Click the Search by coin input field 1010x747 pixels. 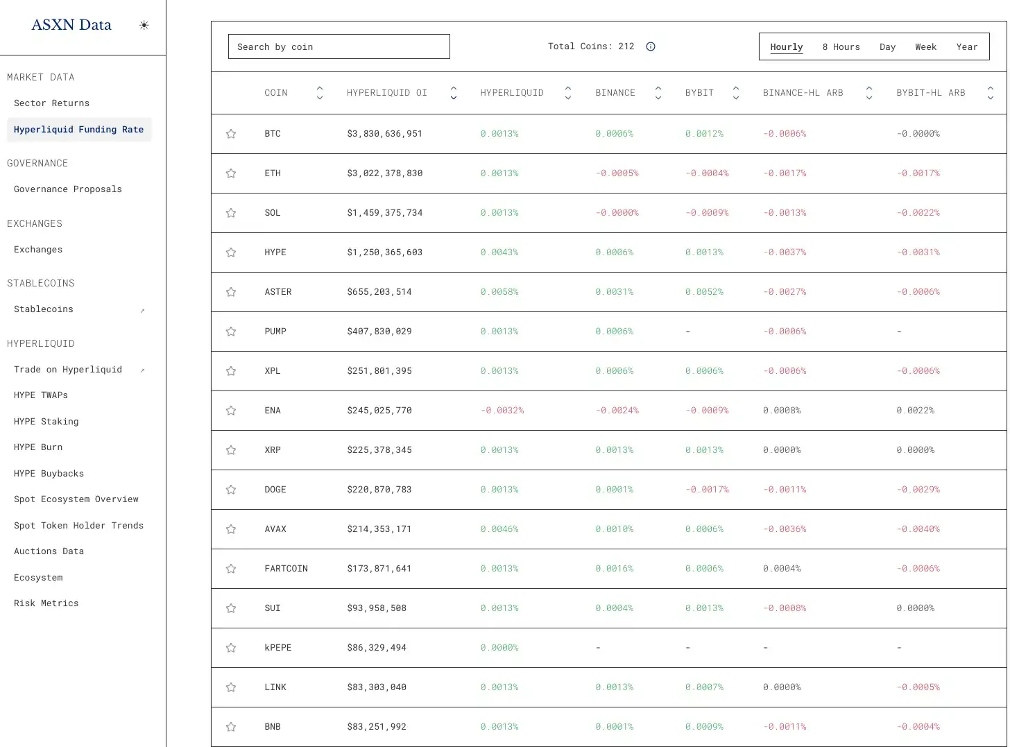point(339,46)
